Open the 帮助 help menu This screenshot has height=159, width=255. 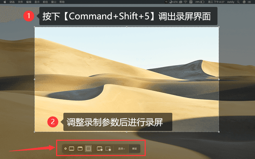point(62,2)
